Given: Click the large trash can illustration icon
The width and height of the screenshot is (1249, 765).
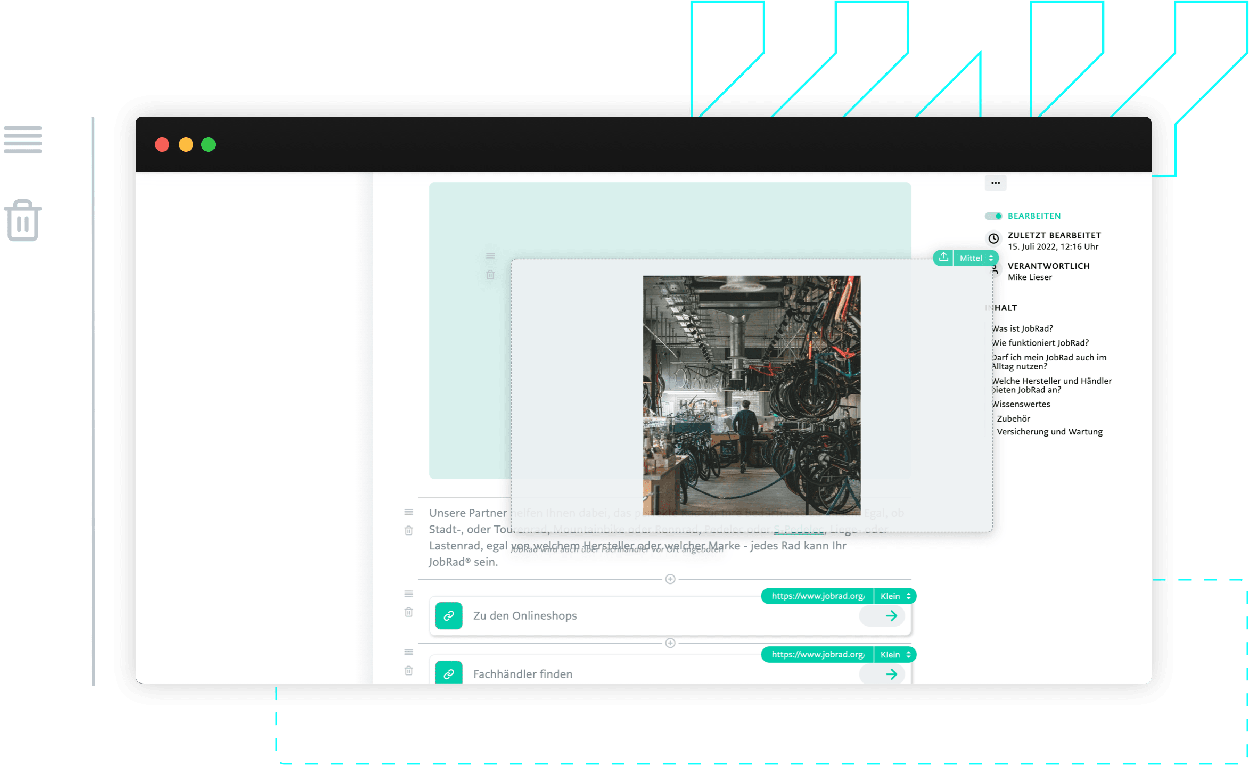Looking at the screenshot, I should (x=23, y=220).
